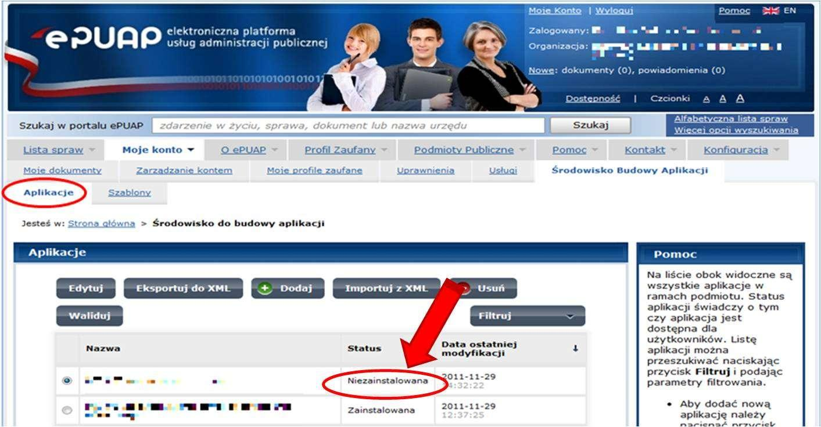The height and width of the screenshot is (427, 821).
Task: Open the Pomoc link in the top-right header
Action: pos(734,11)
